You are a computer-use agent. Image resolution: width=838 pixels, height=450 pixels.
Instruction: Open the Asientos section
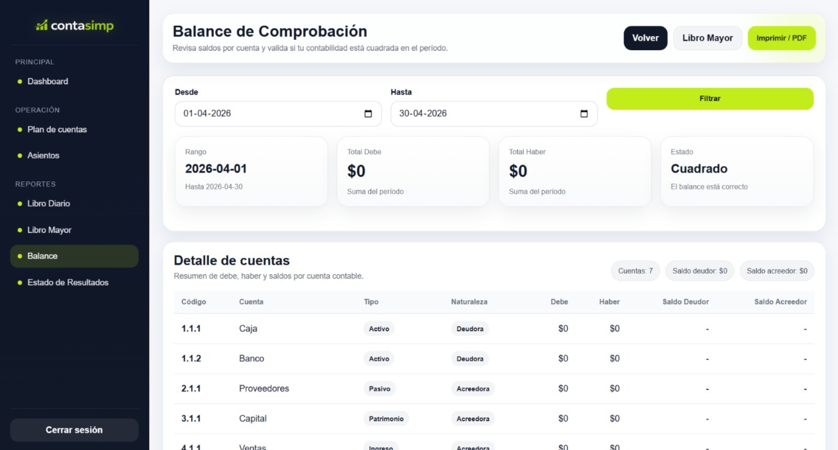pyautogui.click(x=74, y=155)
